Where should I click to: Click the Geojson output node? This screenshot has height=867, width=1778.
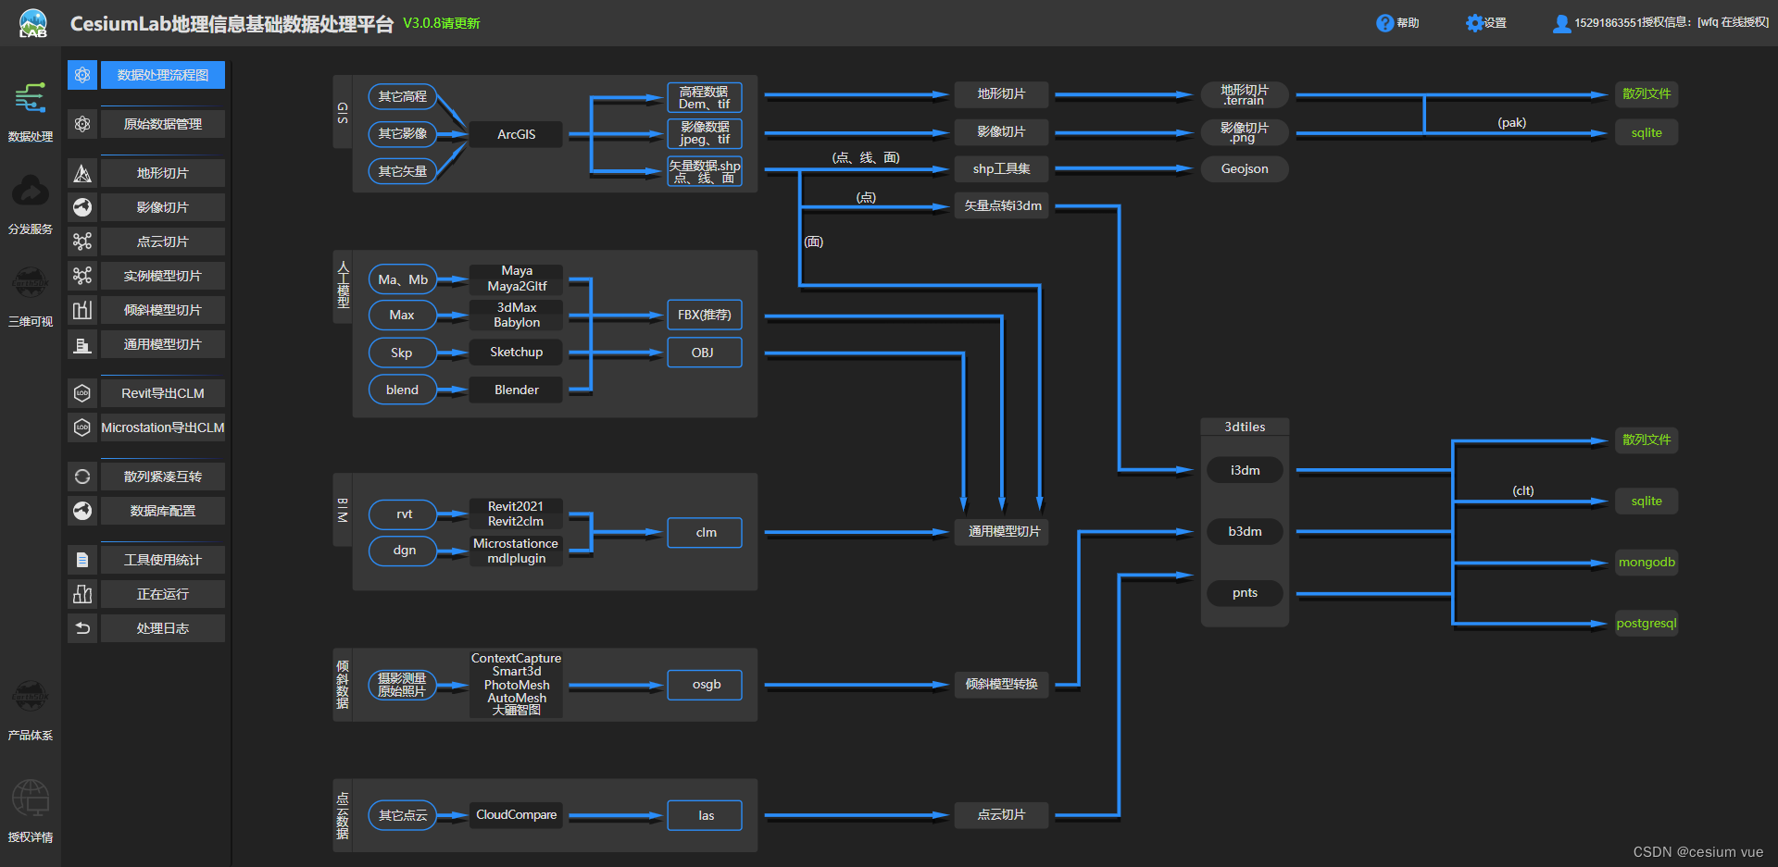[x=1245, y=168]
